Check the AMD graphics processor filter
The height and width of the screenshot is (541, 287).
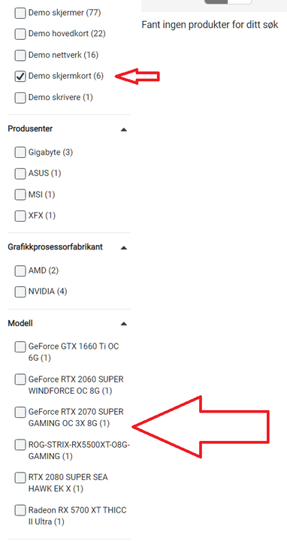click(x=20, y=270)
